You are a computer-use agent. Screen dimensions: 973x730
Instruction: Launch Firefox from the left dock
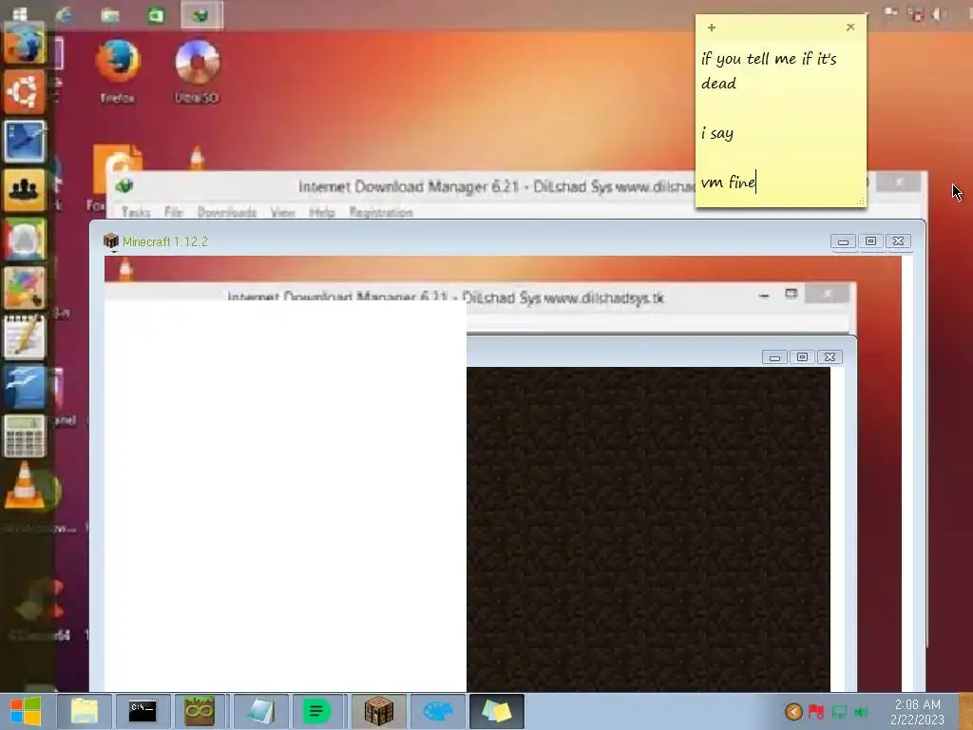coord(25,44)
